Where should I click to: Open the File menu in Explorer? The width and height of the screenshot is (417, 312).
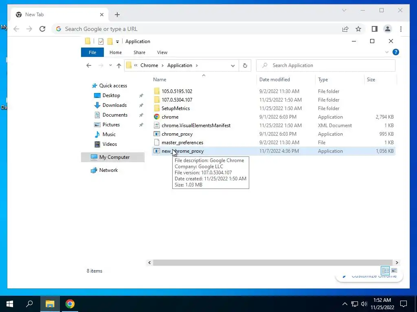click(92, 52)
